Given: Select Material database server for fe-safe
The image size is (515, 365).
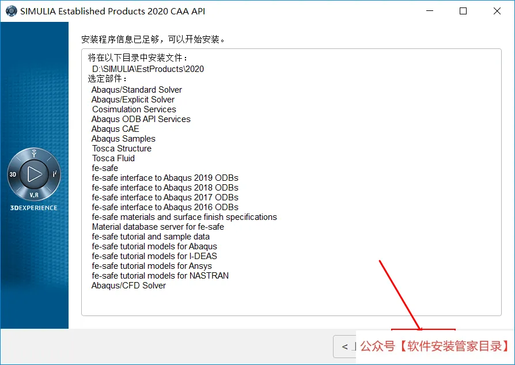Looking at the screenshot, I should click(158, 227).
